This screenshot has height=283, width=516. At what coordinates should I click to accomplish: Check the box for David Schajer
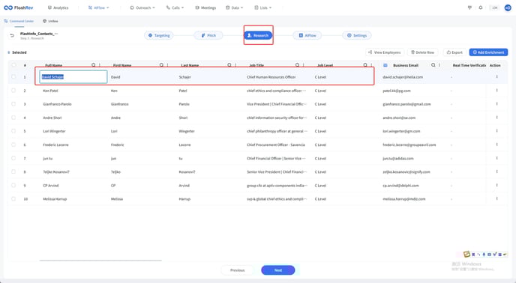[x=13, y=76]
